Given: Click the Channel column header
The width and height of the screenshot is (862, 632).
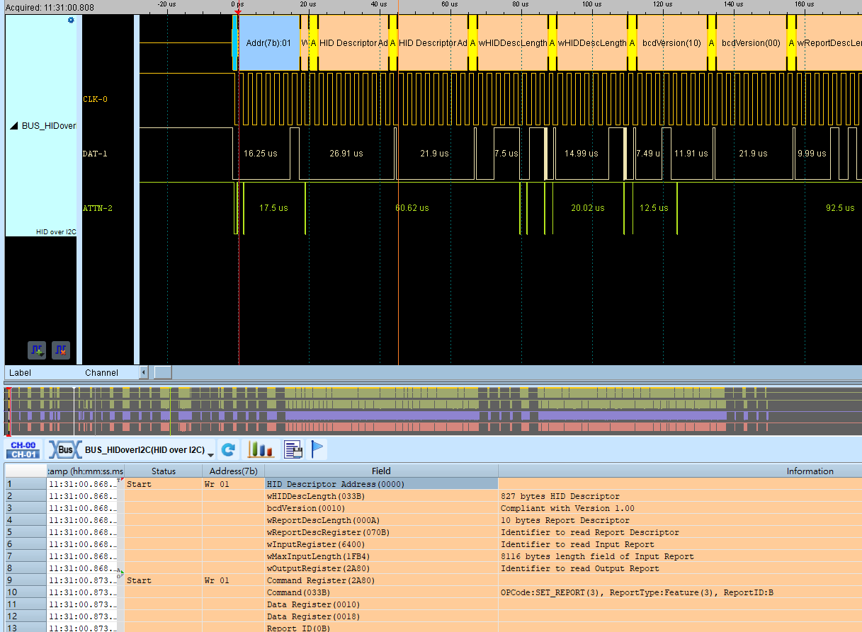Looking at the screenshot, I should tap(102, 372).
